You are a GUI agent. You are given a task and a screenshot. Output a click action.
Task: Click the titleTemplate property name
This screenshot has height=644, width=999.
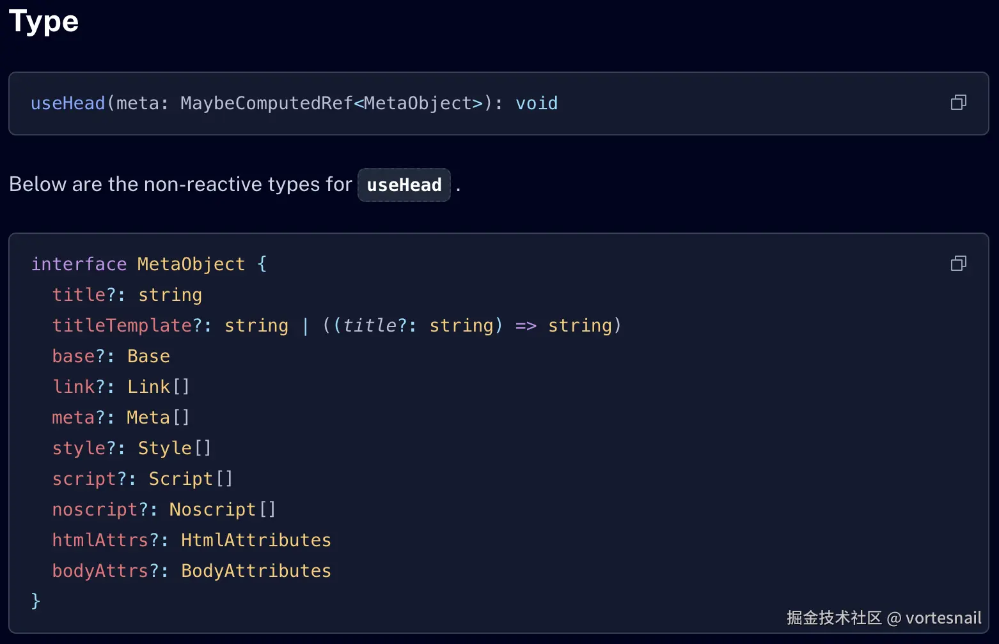click(x=122, y=326)
